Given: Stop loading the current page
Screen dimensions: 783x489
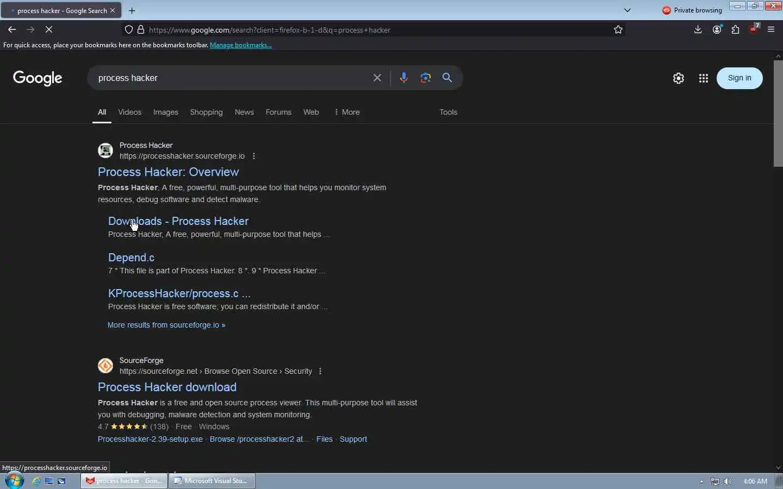Looking at the screenshot, I should (48, 30).
